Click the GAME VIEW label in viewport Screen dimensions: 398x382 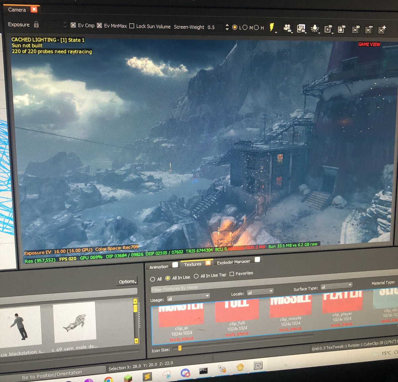click(x=369, y=44)
